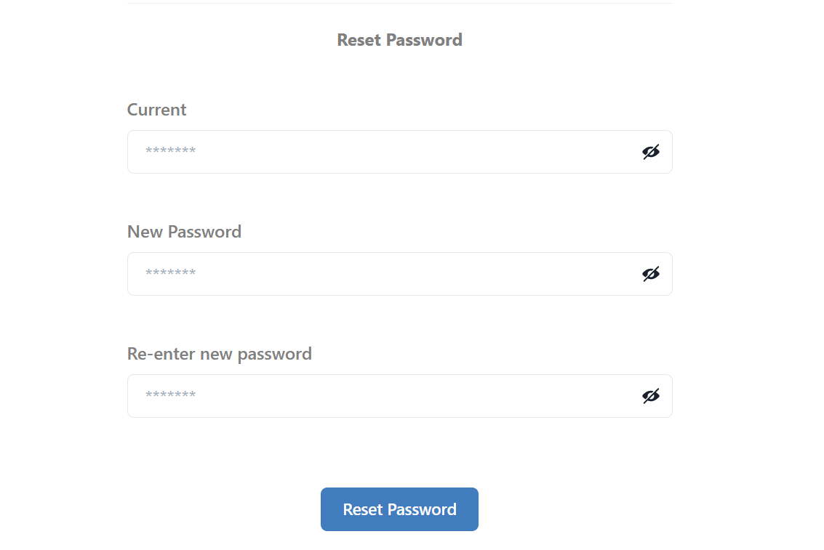The image size is (824, 550).
Task: Focus the Re-enter new password input field
Action: 399,396
